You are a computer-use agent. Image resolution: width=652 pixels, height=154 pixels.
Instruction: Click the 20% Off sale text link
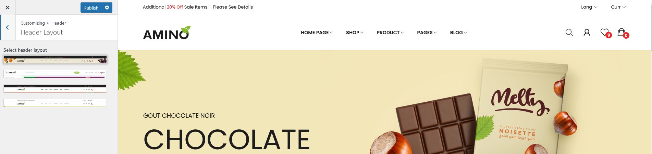tap(175, 7)
